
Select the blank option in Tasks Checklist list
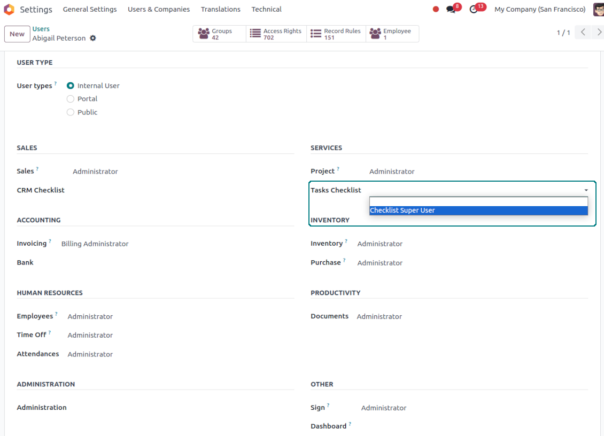pyautogui.click(x=478, y=201)
